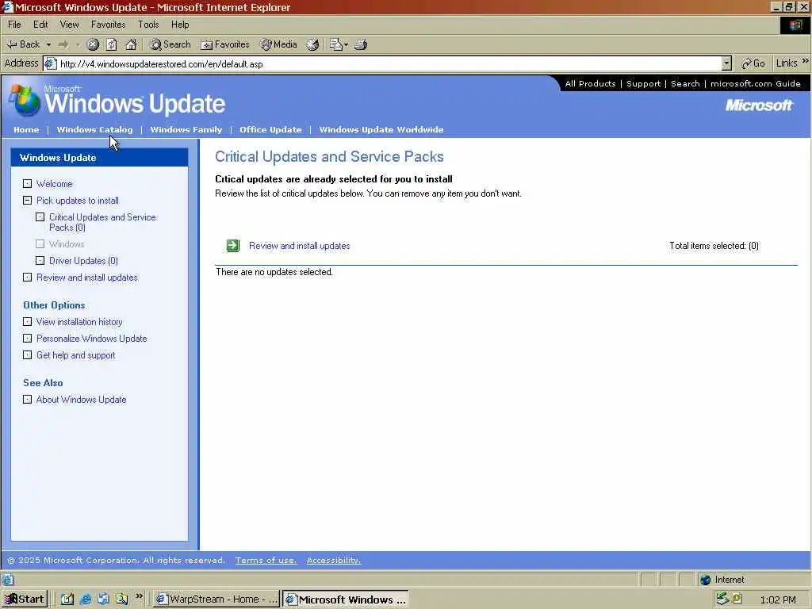Launch Internet Explorer from Quick Launch

point(86,599)
